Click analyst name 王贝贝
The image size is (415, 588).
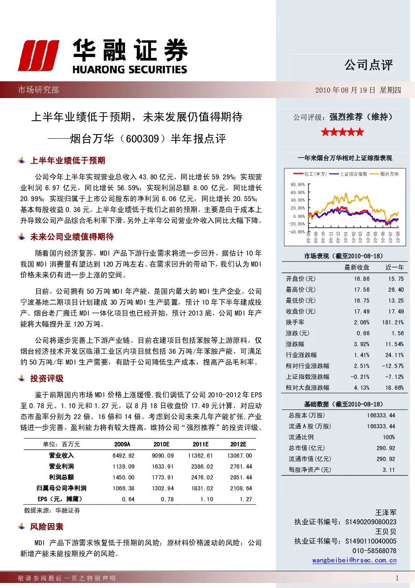386,531
